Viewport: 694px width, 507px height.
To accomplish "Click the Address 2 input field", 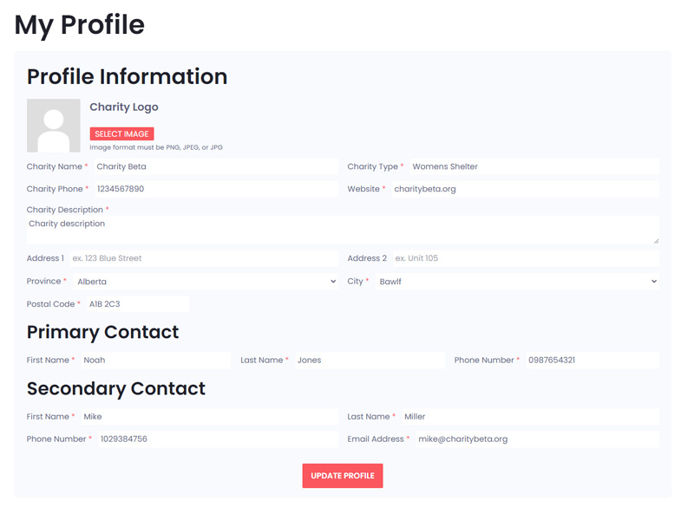I will [x=526, y=258].
